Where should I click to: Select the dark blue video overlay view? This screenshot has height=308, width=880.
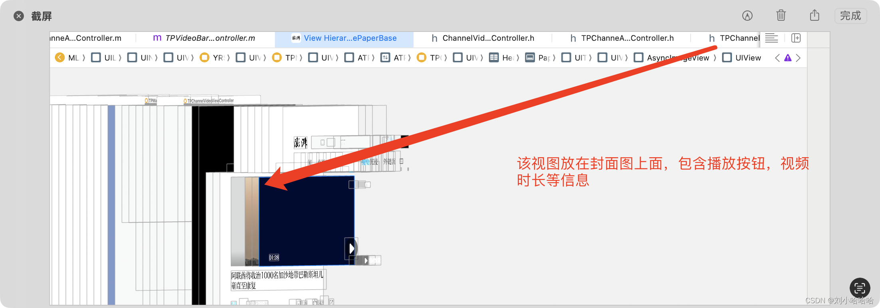[307, 221]
